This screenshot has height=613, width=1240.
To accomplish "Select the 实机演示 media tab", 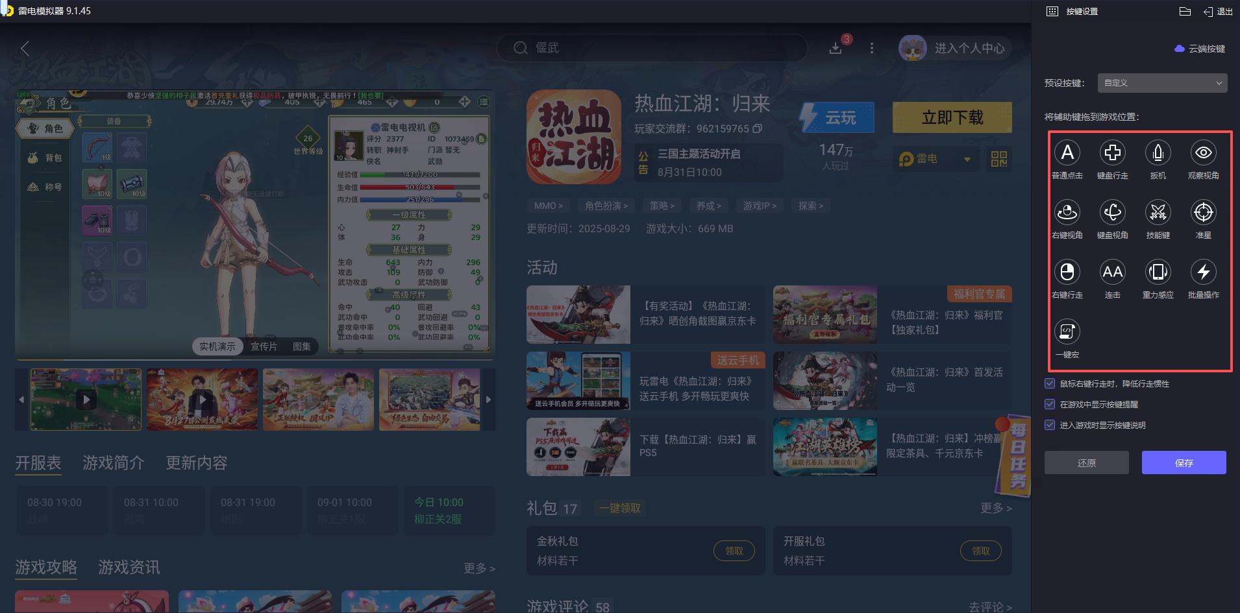I will pyautogui.click(x=217, y=346).
